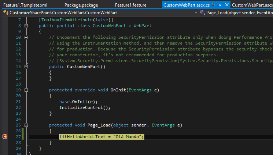Viewport: 273px width, 155px height.
Task: Collapse the OnInit method at line 19
Action: point(26,90)
